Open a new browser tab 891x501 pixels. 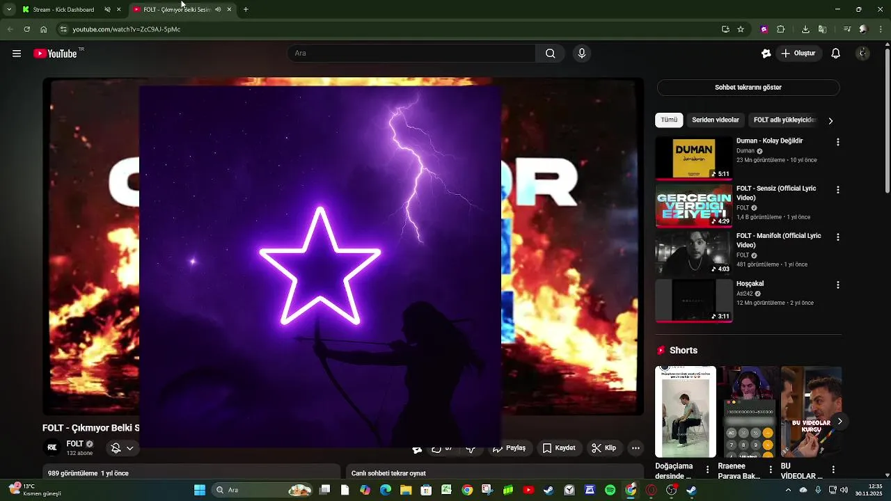click(246, 10)
